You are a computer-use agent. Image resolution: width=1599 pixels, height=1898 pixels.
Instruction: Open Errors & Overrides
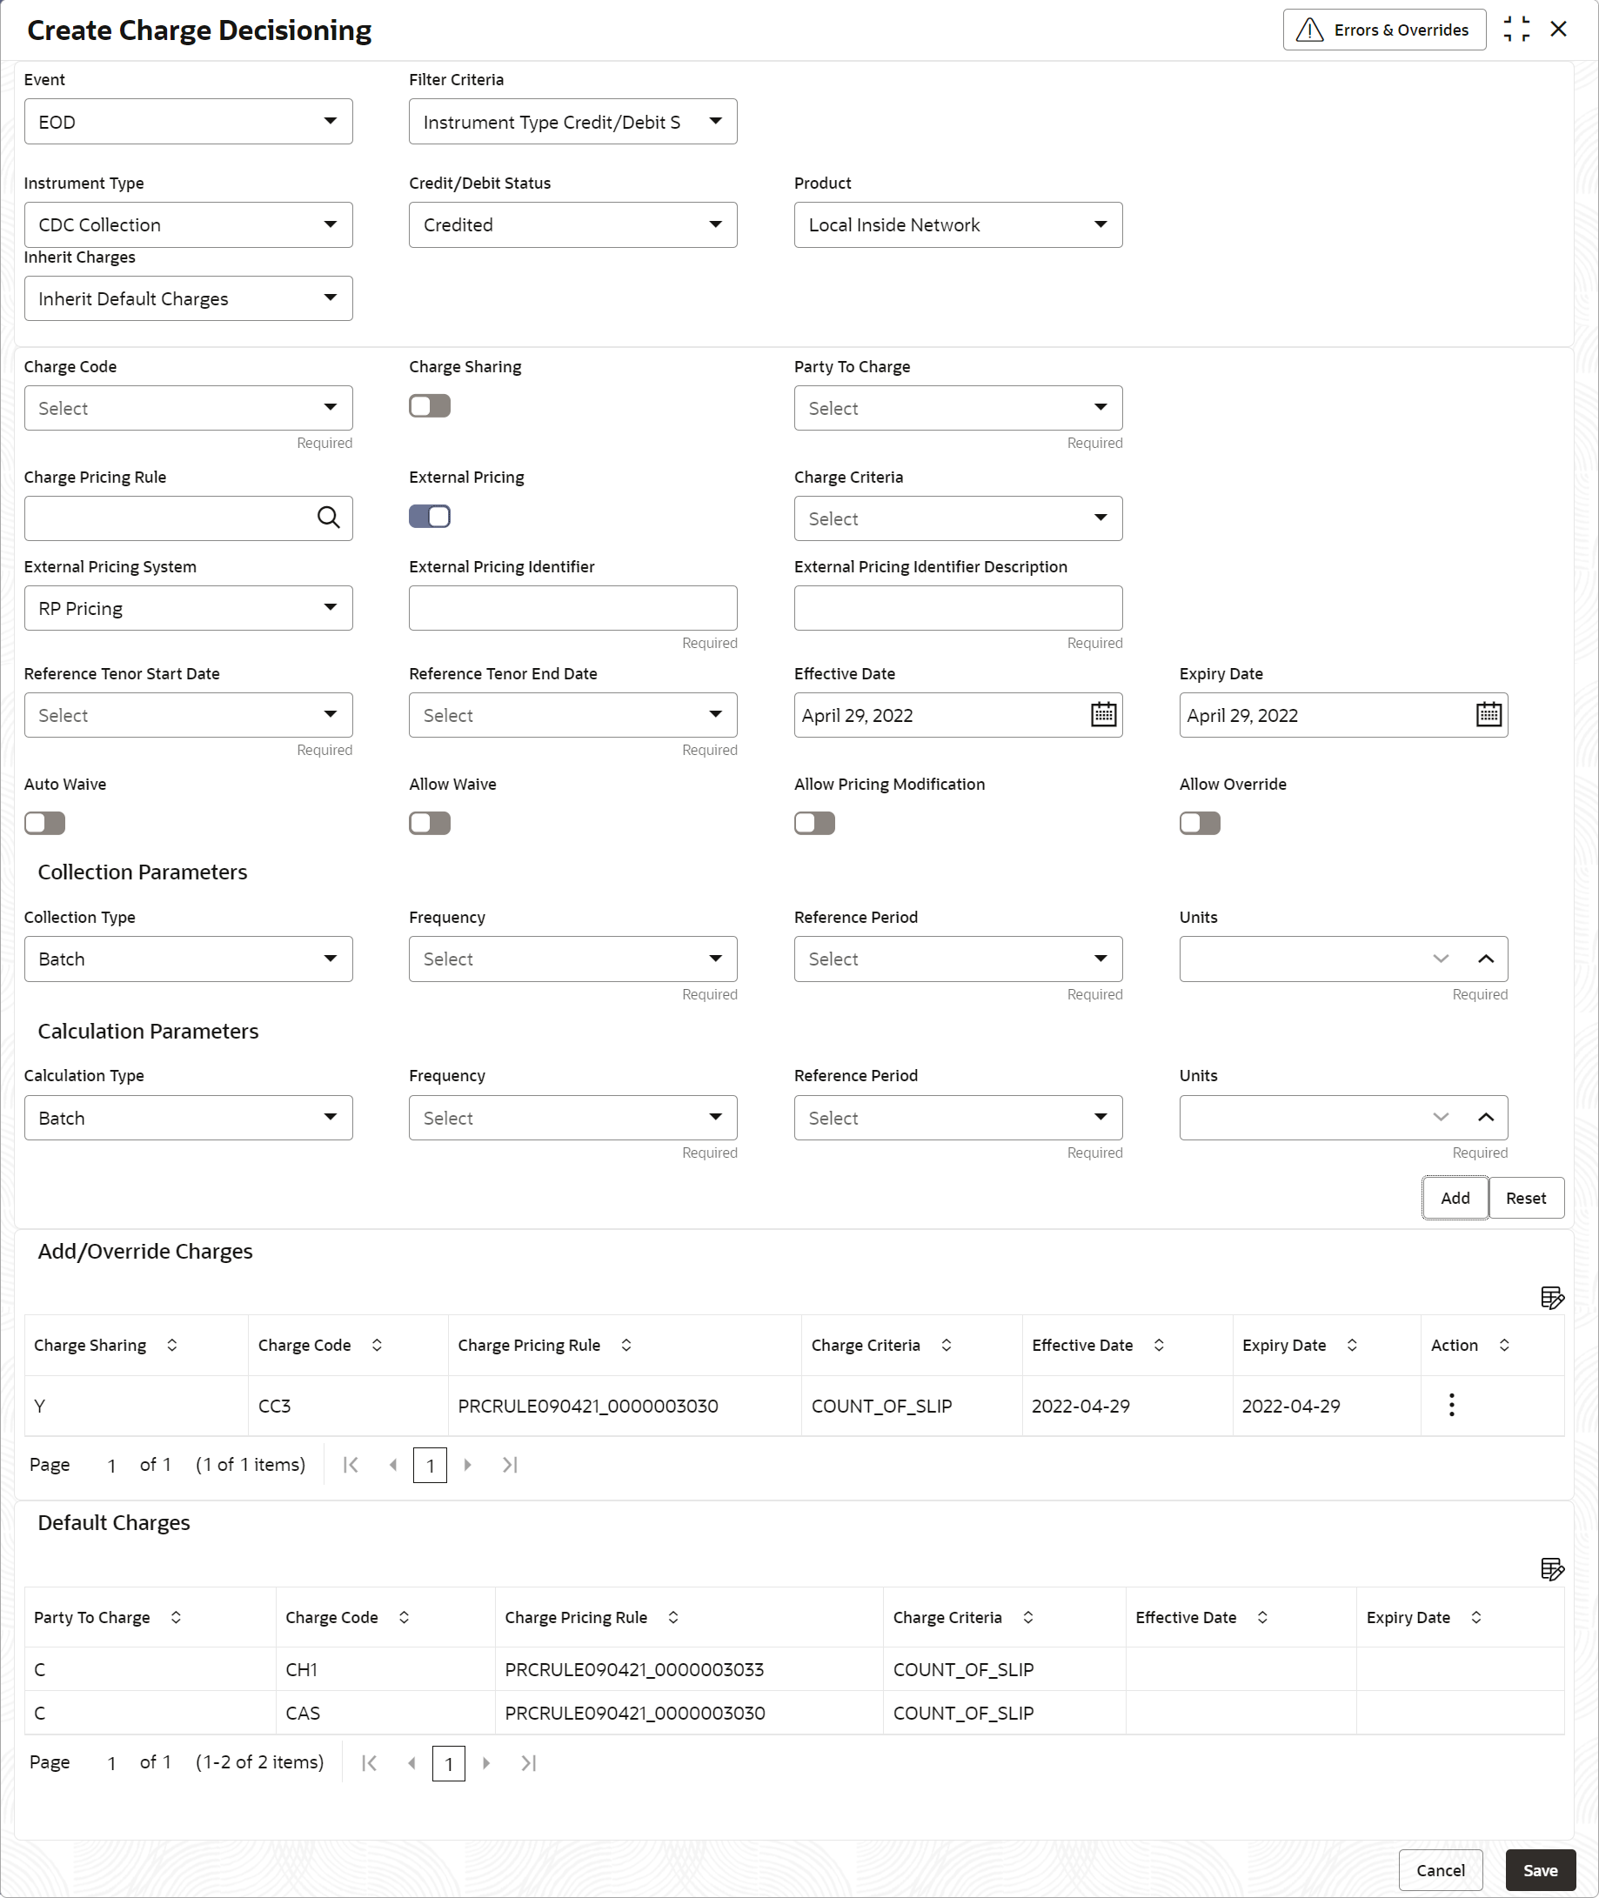click(1383, 30)
